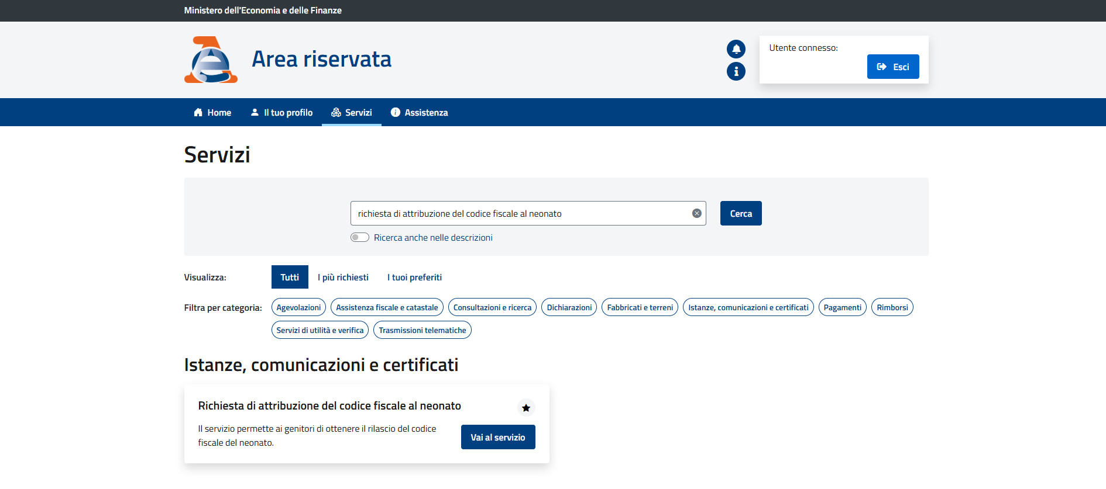
Task: Click the cubes icon beside Servizi
Action: [x=336, y=112]
